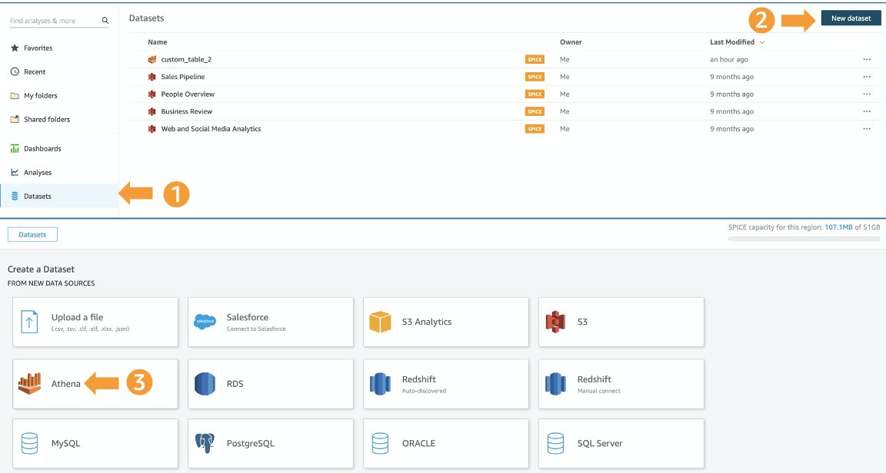
Task: Open options menu for People Overview
Action: pos(867,94)
